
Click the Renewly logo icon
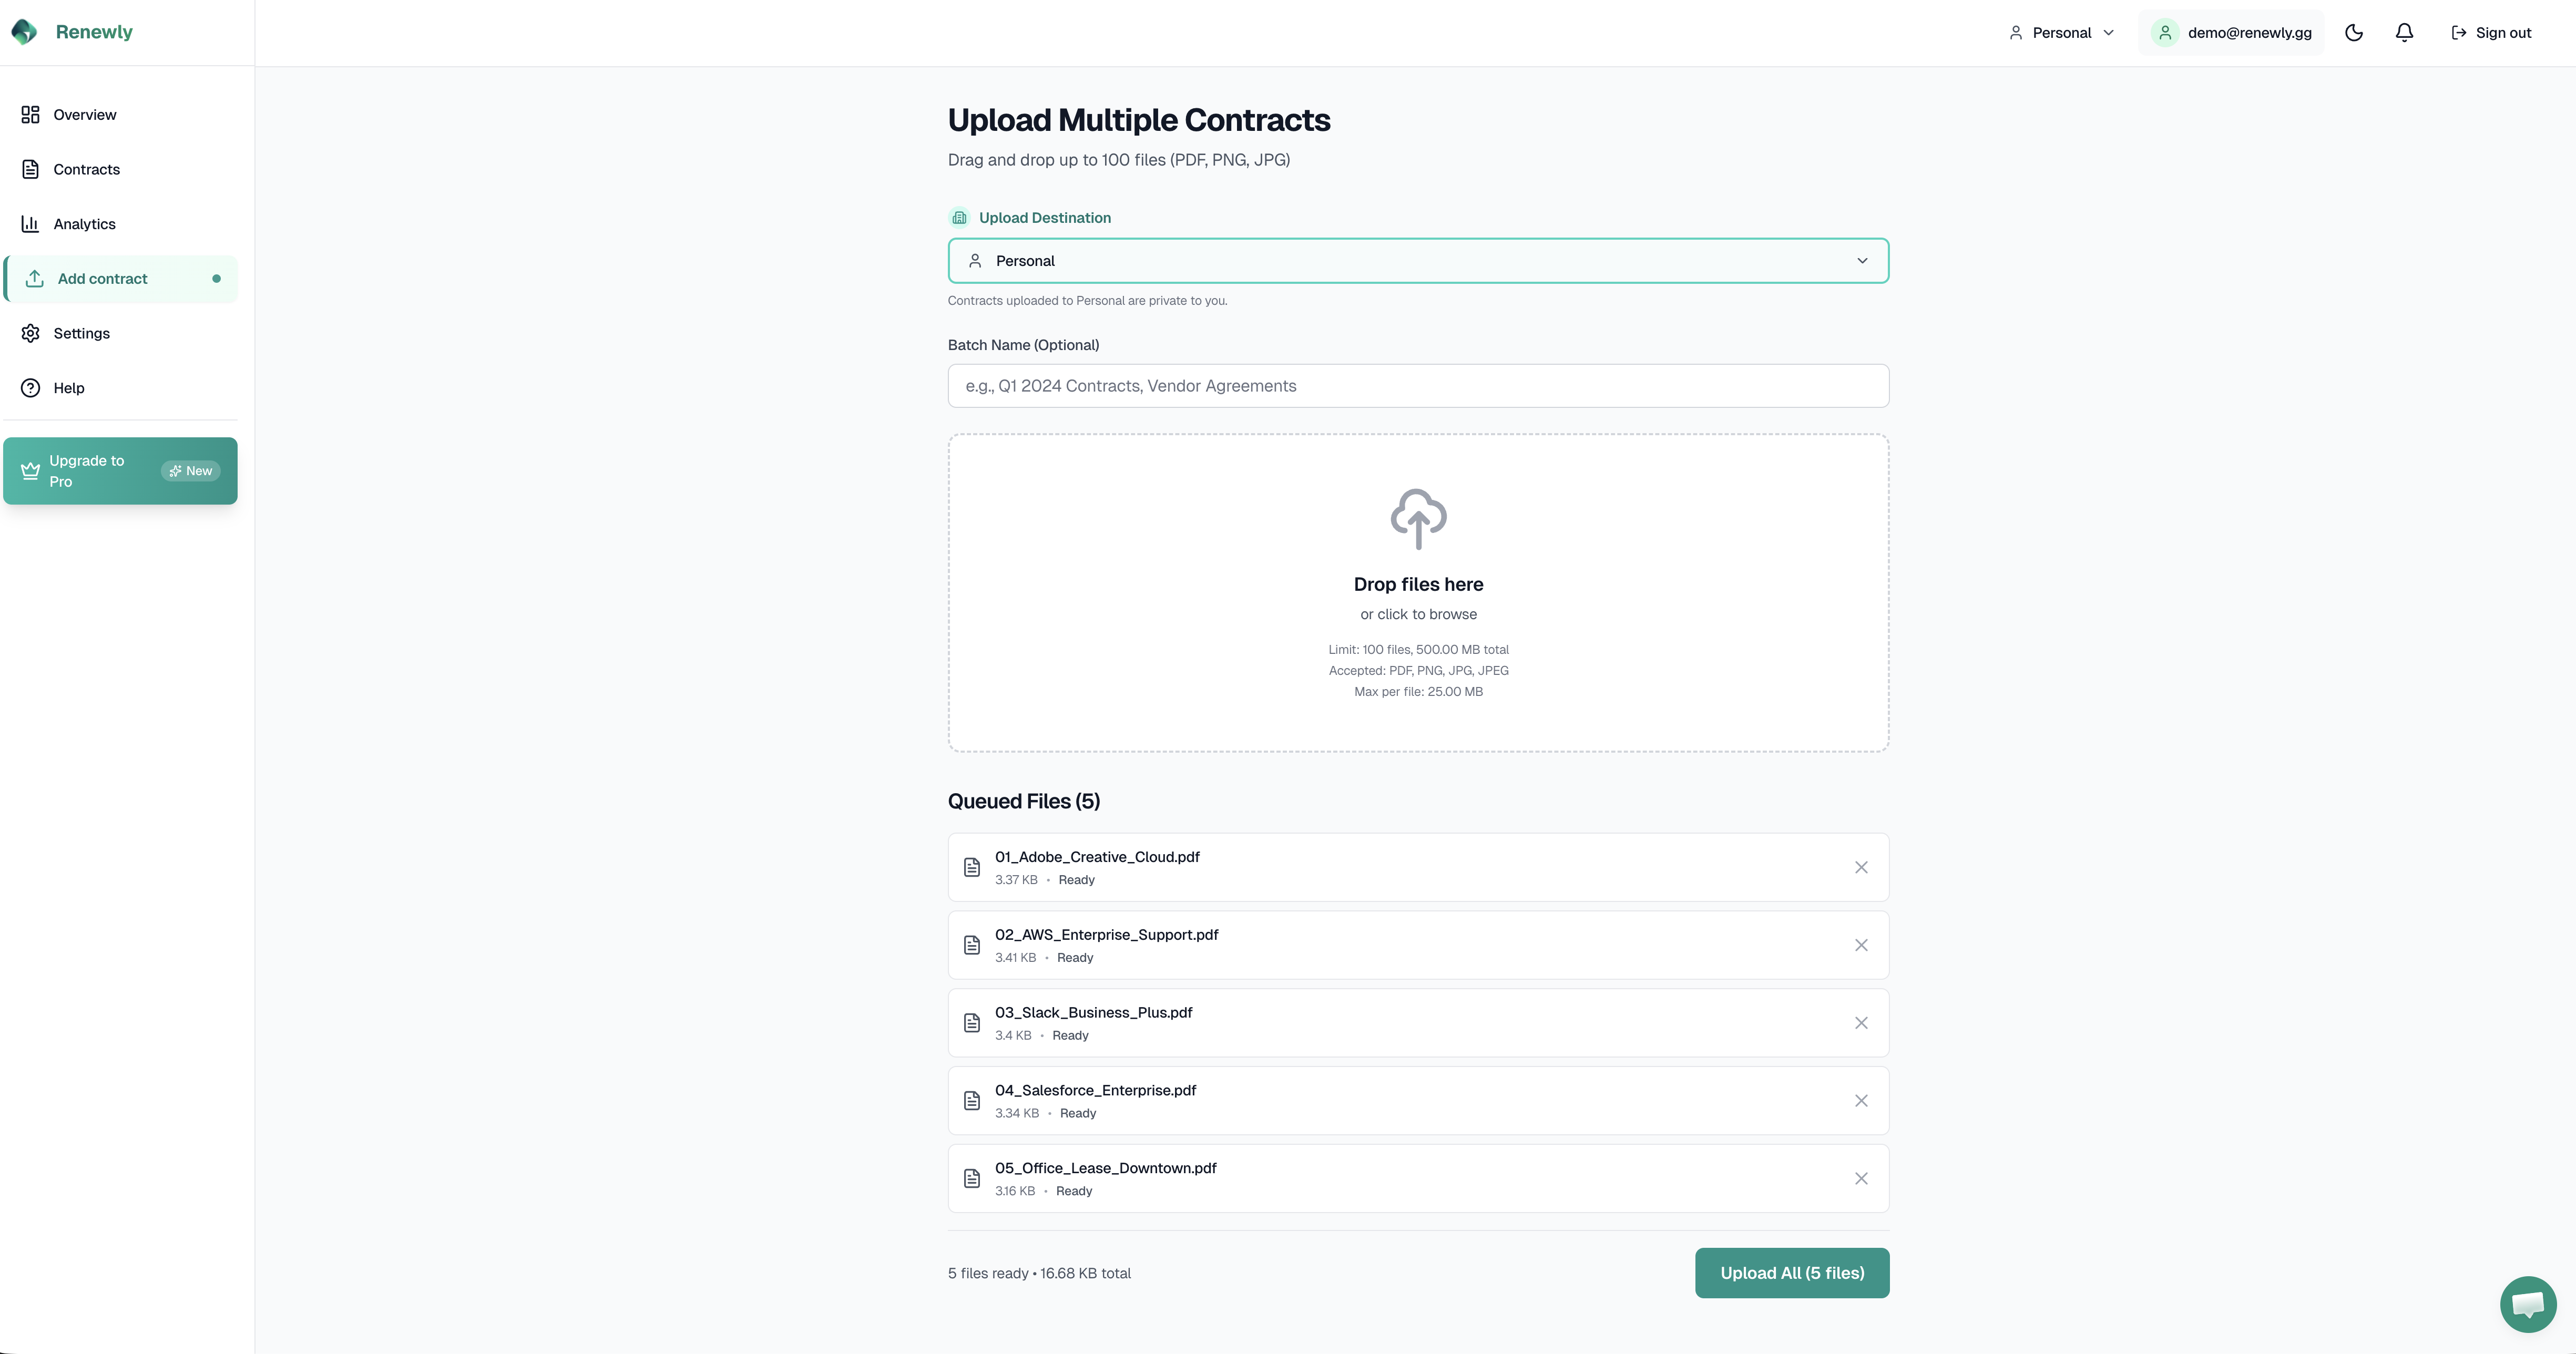24,31
